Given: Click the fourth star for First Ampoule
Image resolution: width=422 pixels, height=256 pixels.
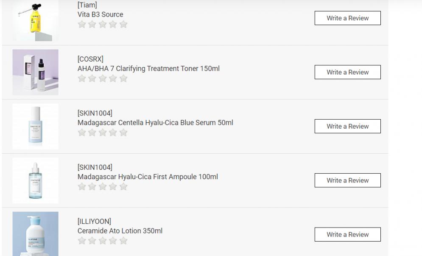Looking at the screenshot, I should [x=113, y=187].
